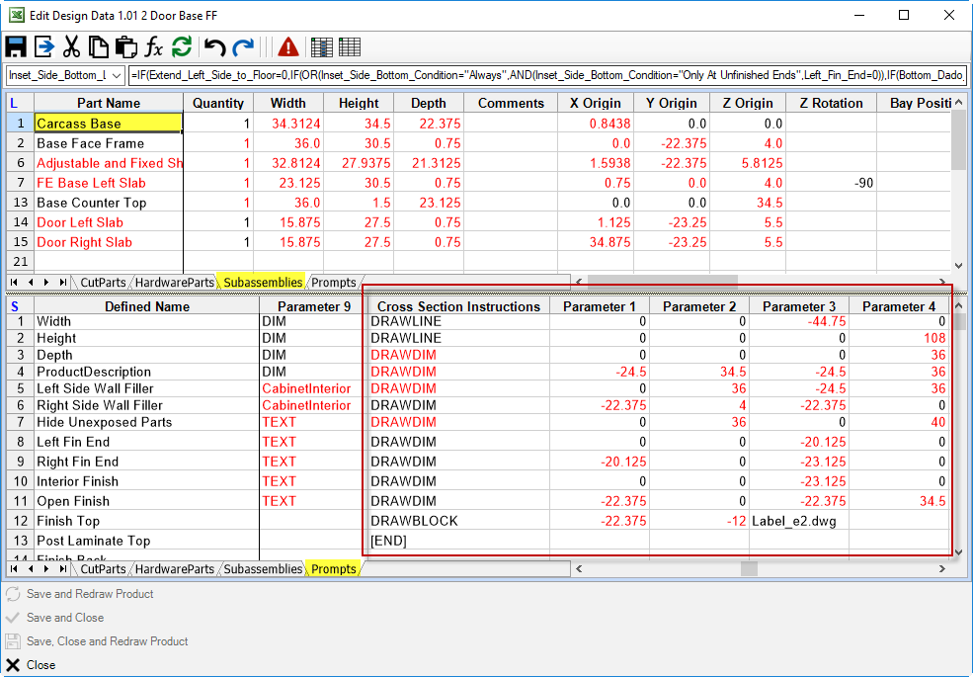The width and height of the screenshot is (973, 677).
Task: Switch to upper CutParts sheet tab
Action: click(x=103, y=283)
